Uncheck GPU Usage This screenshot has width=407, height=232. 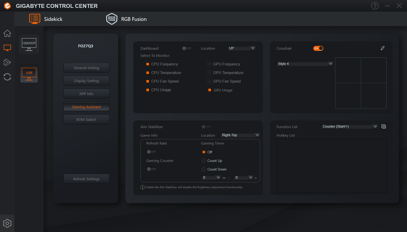click(x=209, y=90)
